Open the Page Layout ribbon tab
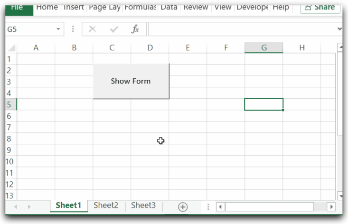The width and height of the screenshot is (348, 224). [104, 7]
